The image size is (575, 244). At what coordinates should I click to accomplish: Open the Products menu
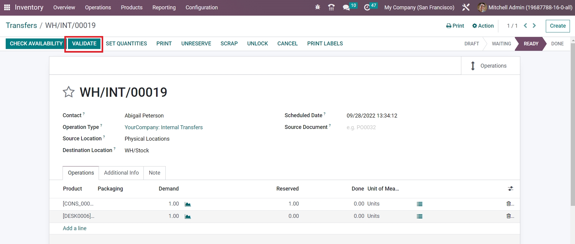[x=132, y=8]
